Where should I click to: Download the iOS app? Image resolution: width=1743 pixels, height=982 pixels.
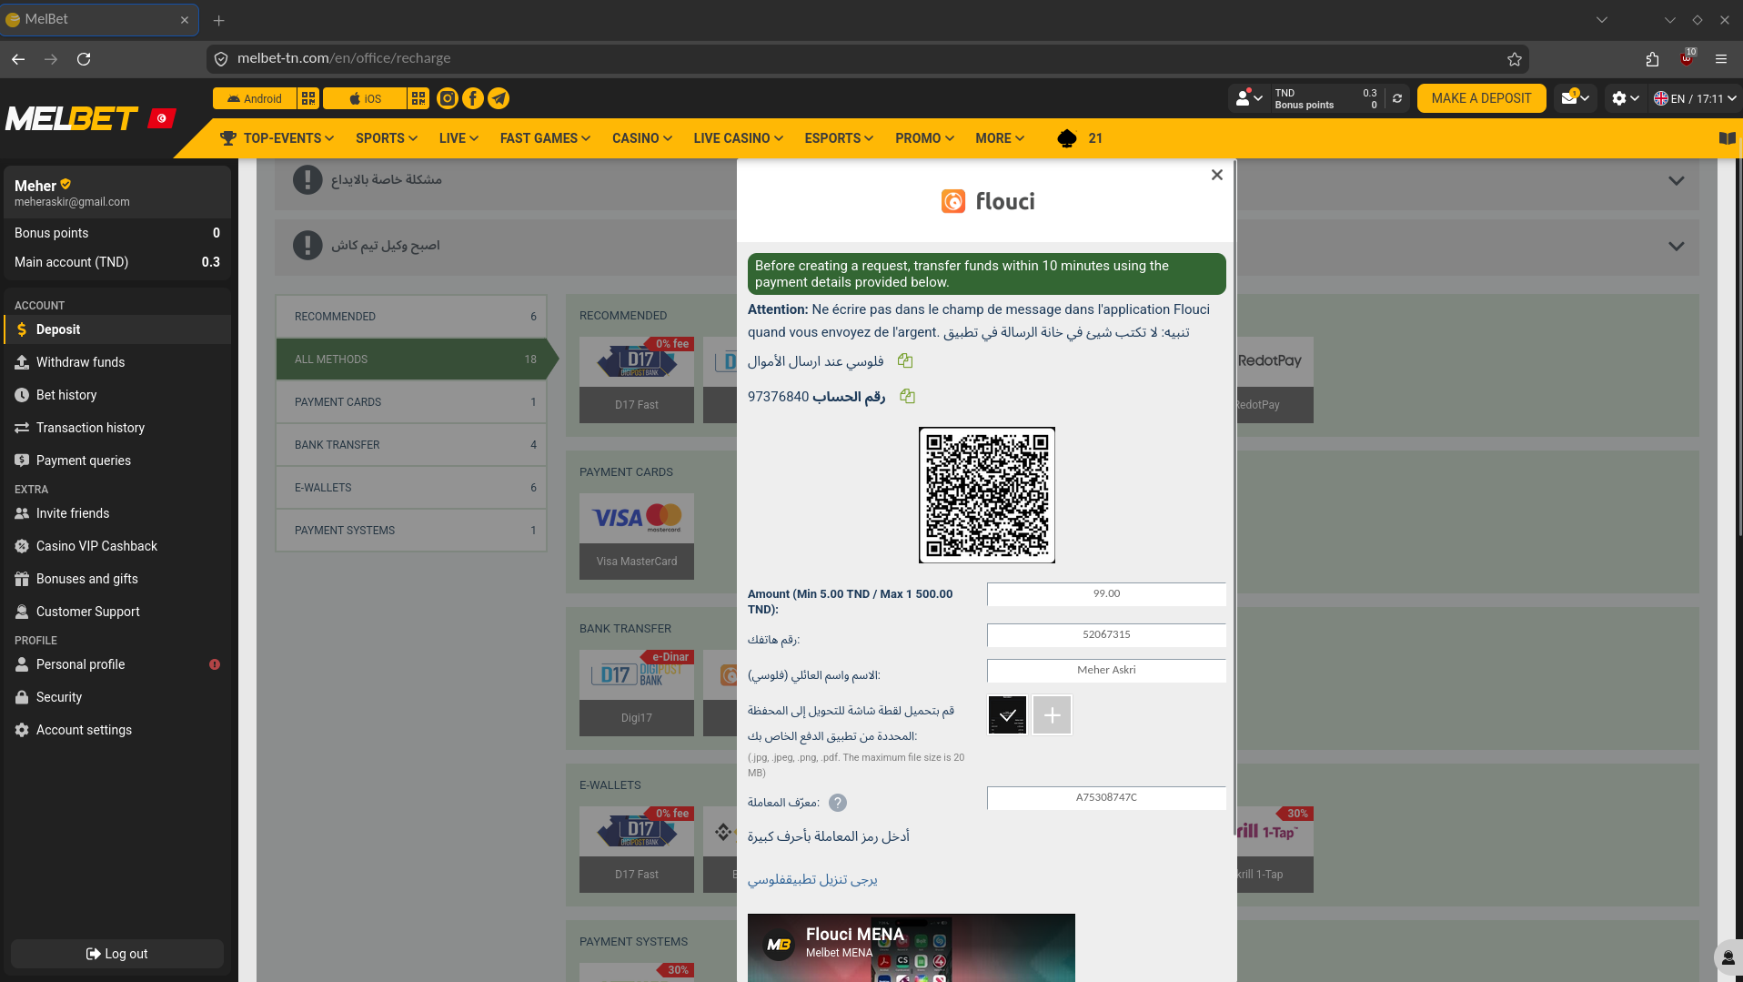click(x=366, y=98)
